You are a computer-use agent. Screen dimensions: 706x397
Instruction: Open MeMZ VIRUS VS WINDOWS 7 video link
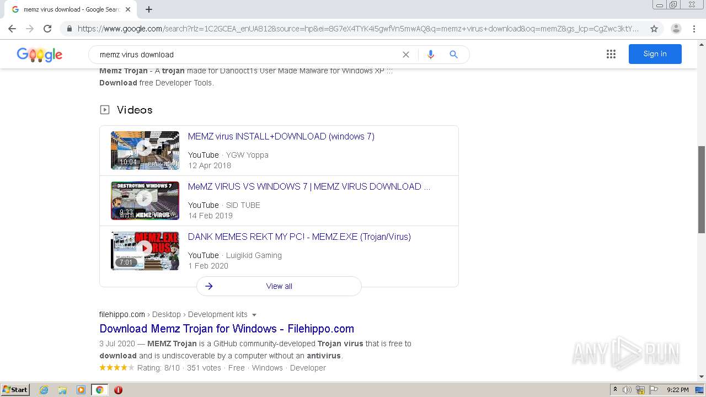[x=309, y=187]
